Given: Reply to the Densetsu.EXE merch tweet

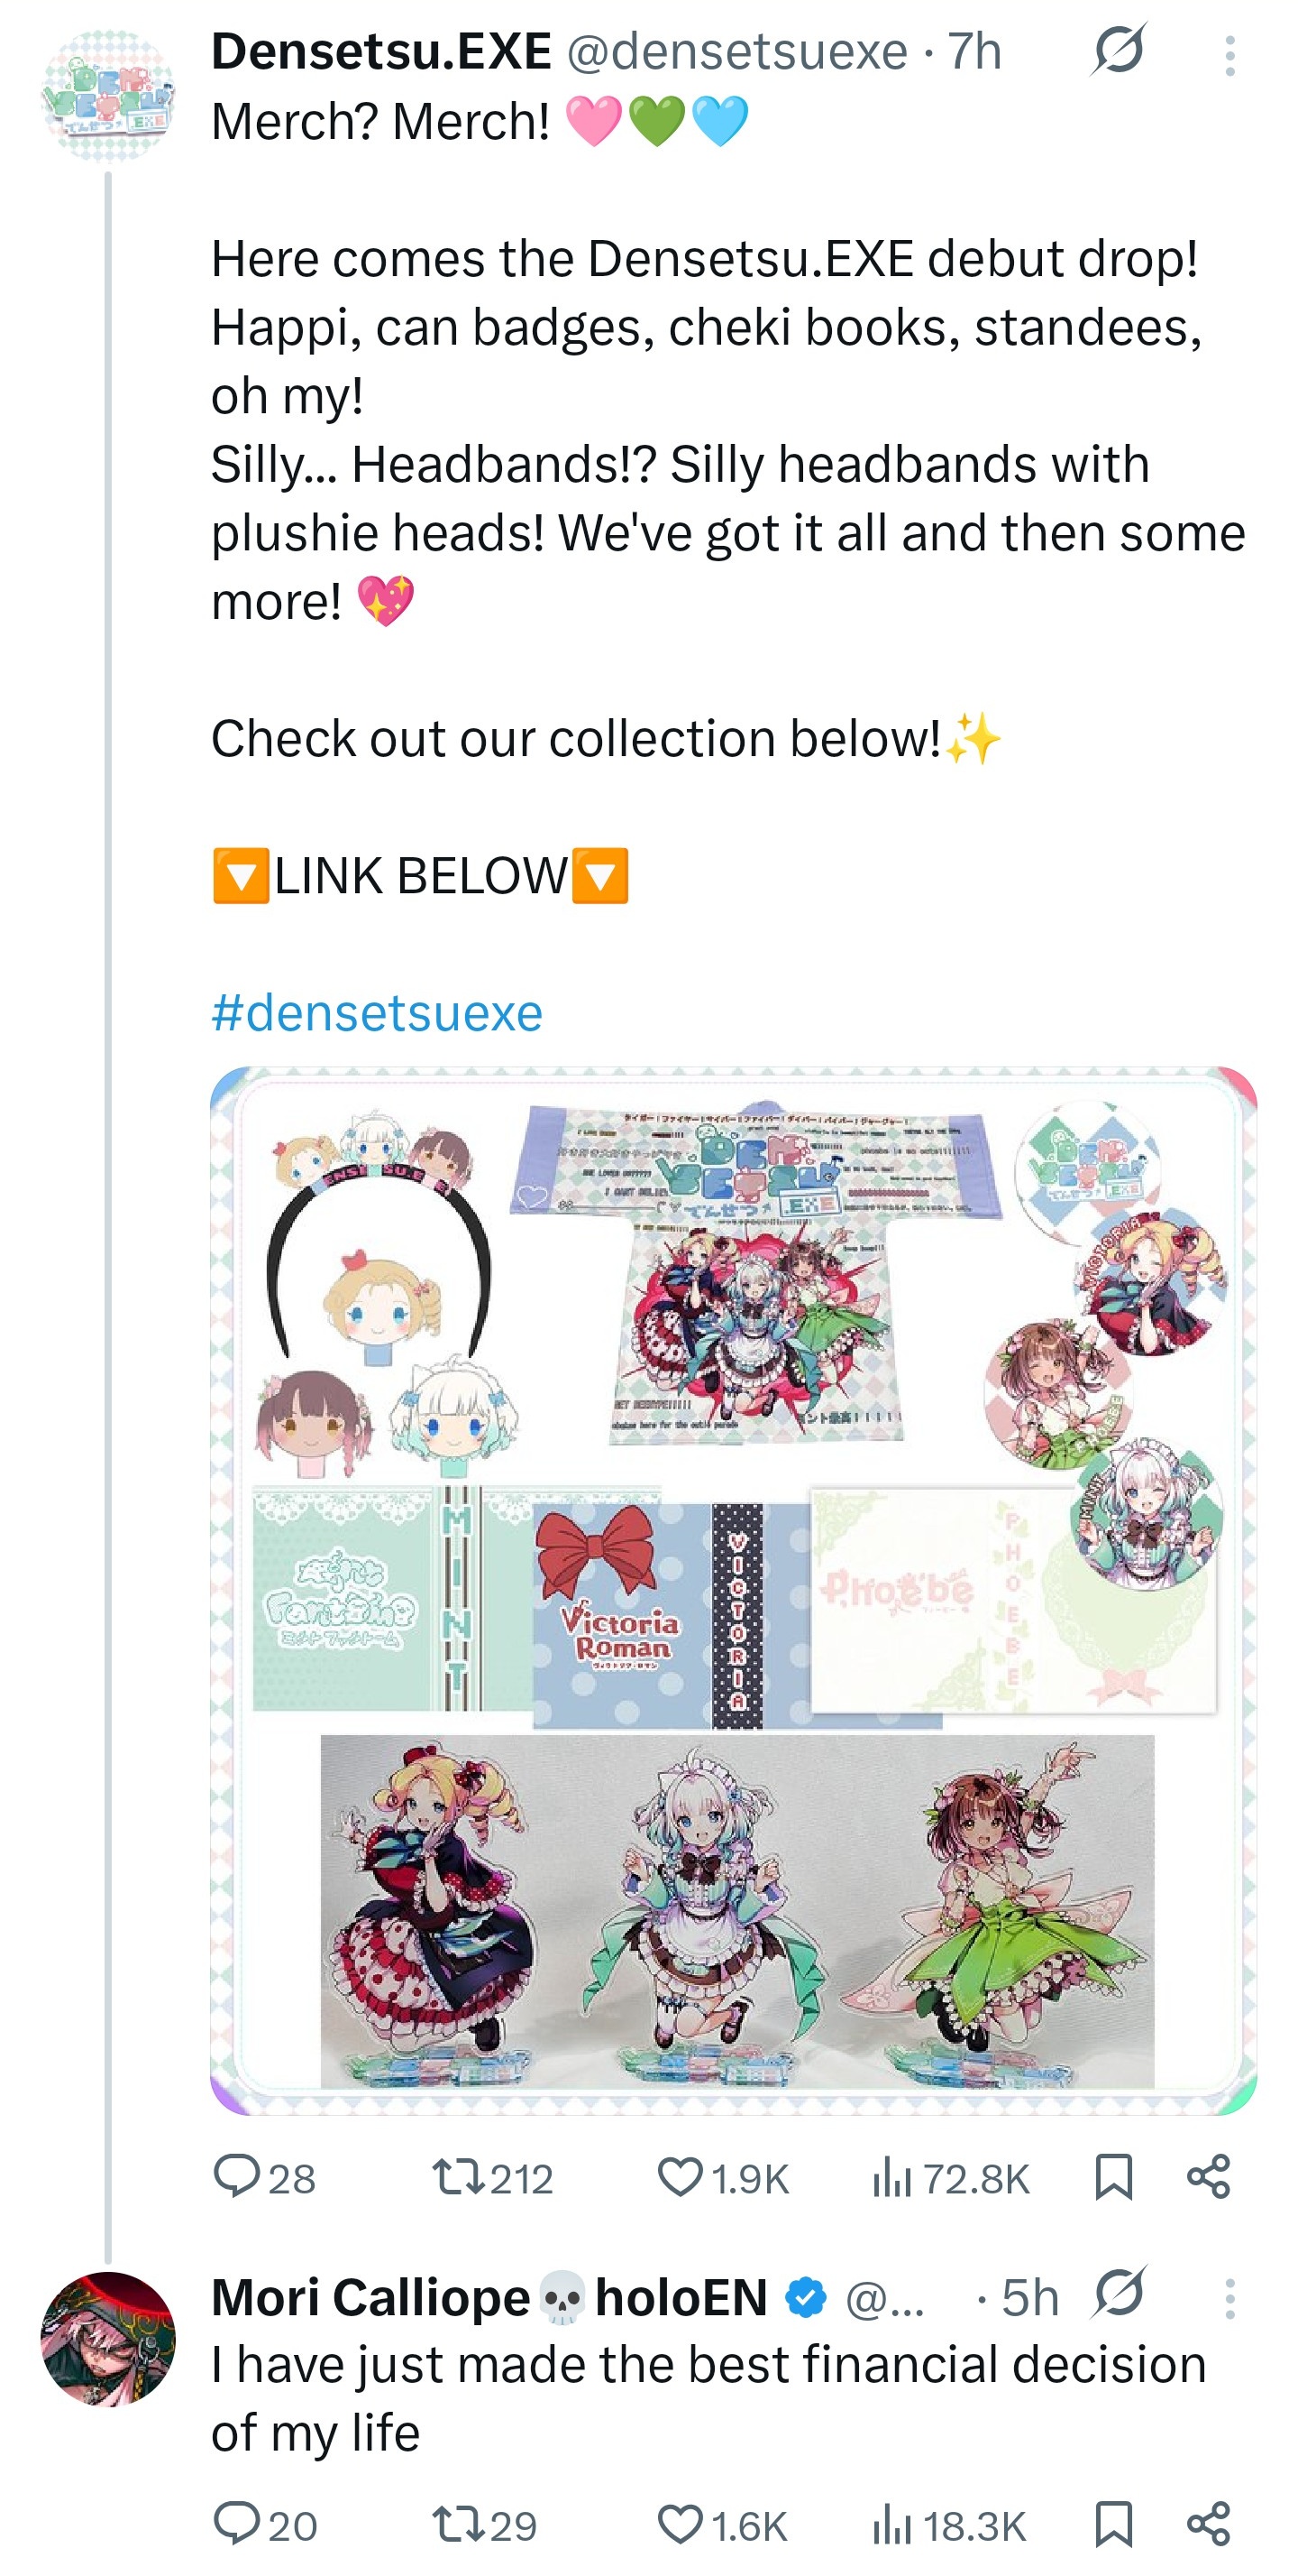Looking at the screenshot, I should point(265,2177).
